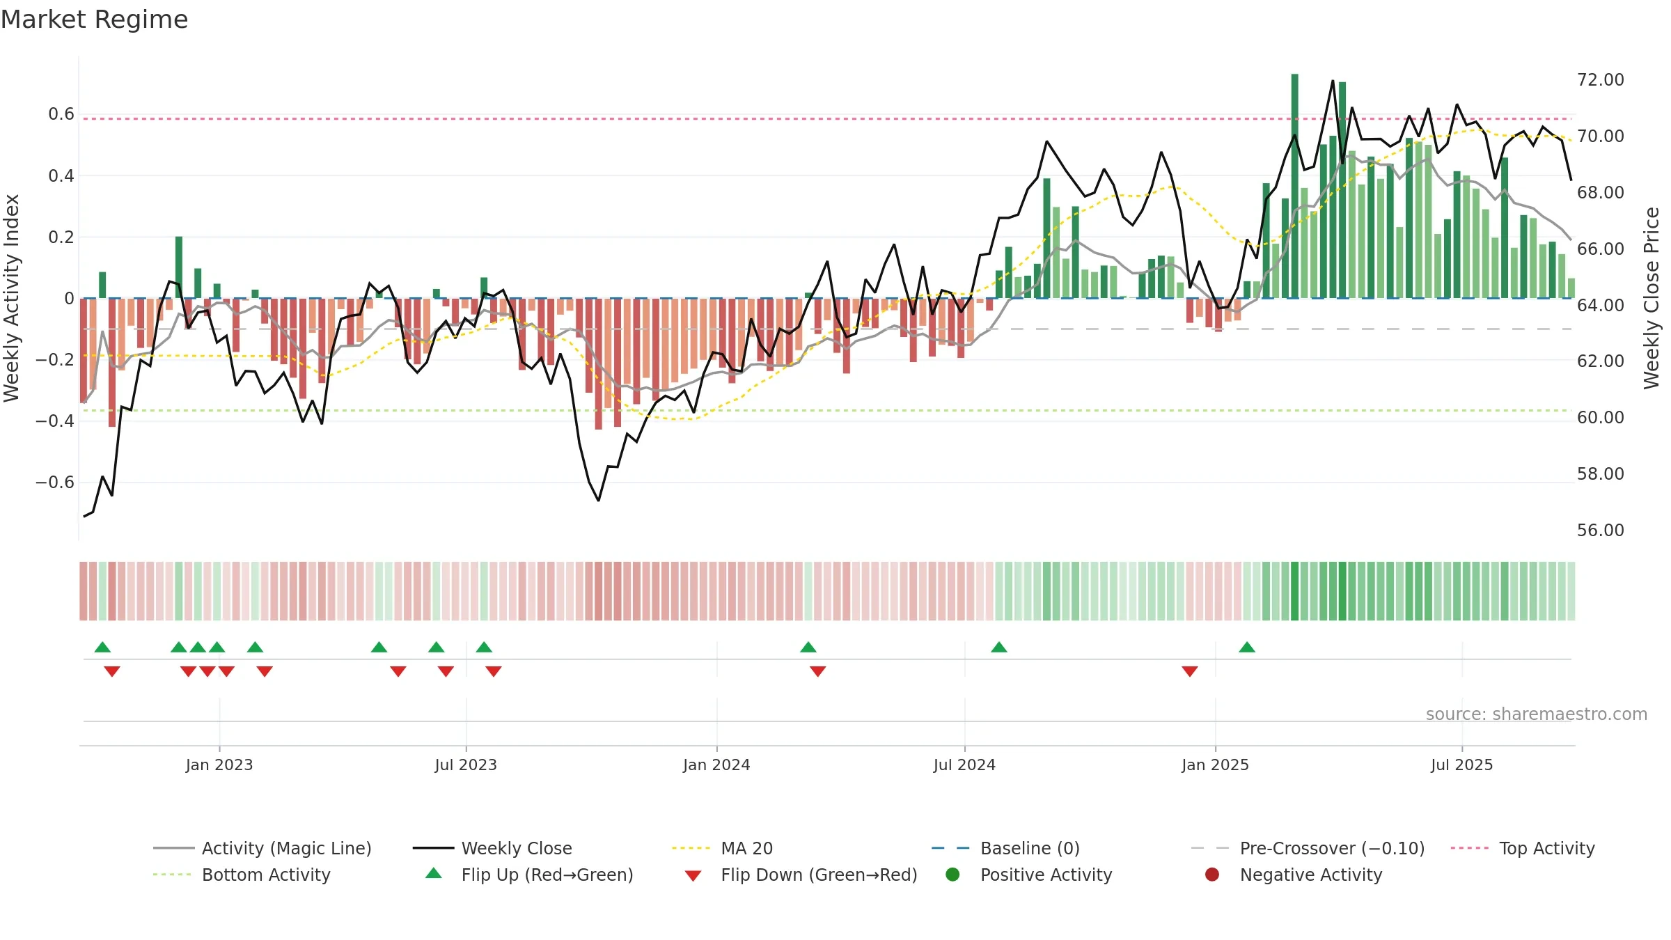Image resolution: width=1671 pixels, height=940 pixels.
Task: Toggle Top Activity legend entry
Action: pyautogui.click(x=1523, y=848)
